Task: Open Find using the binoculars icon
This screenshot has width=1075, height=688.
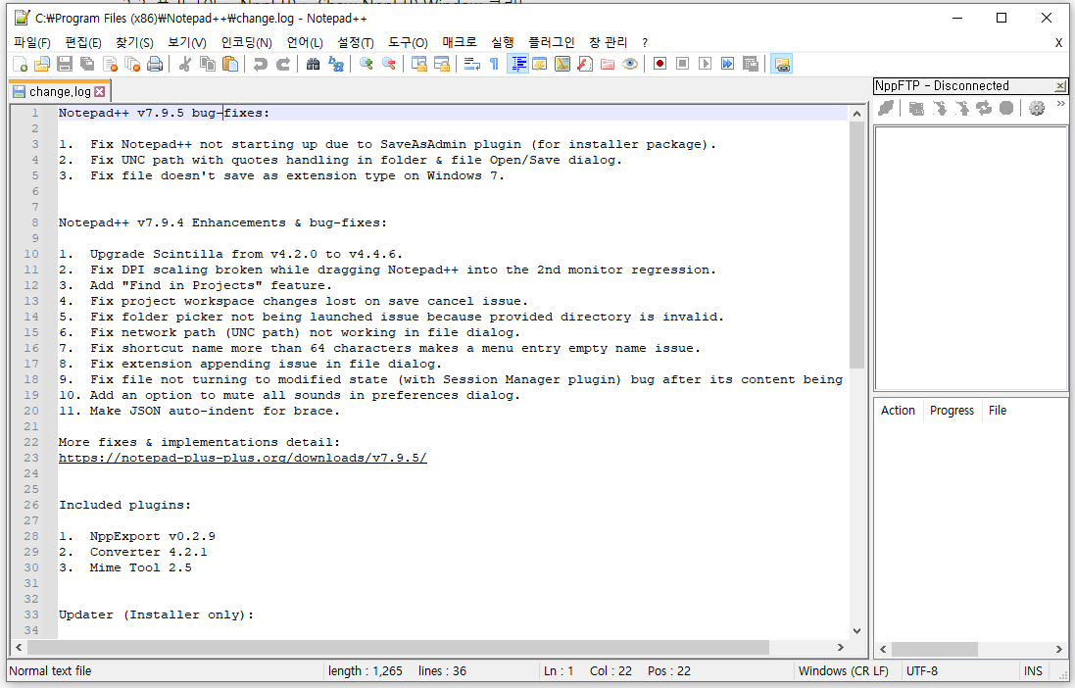Action: click(x=313, y=65)
